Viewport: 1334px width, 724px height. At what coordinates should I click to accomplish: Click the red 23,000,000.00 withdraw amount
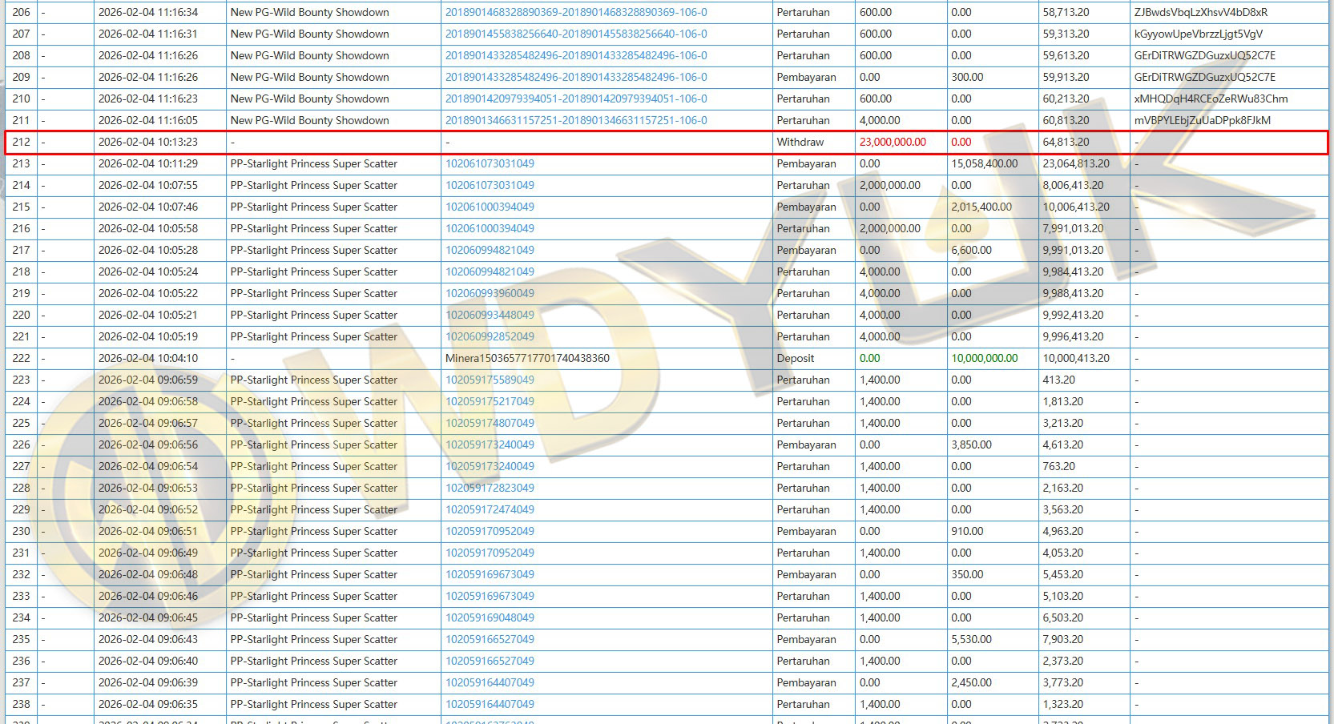click(892, 143)
